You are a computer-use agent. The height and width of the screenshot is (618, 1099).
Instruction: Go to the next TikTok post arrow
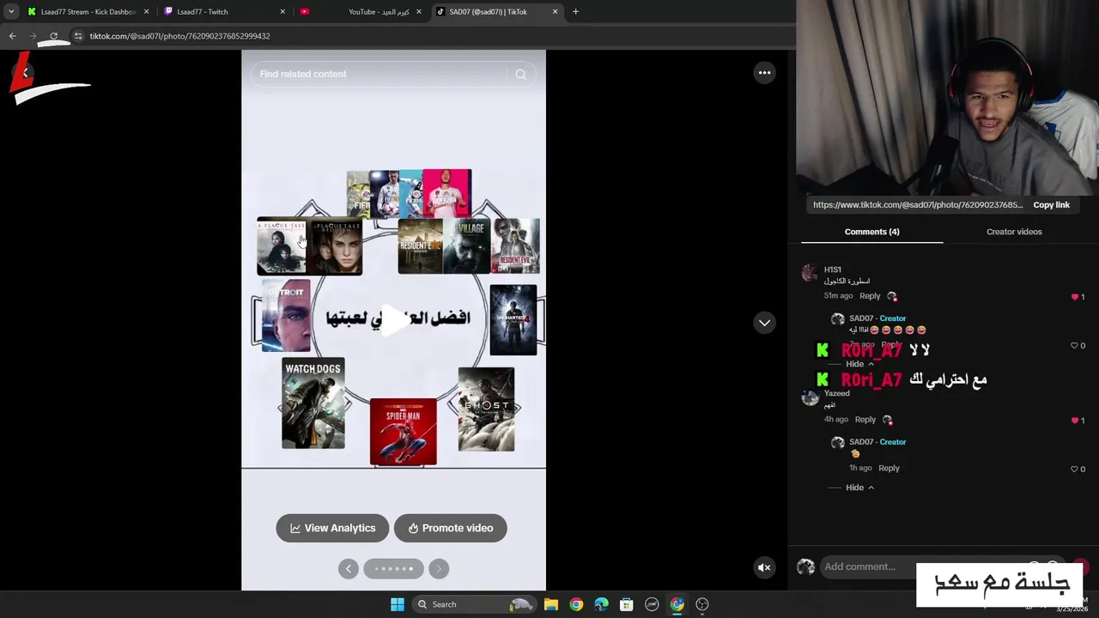coord(764,323)
